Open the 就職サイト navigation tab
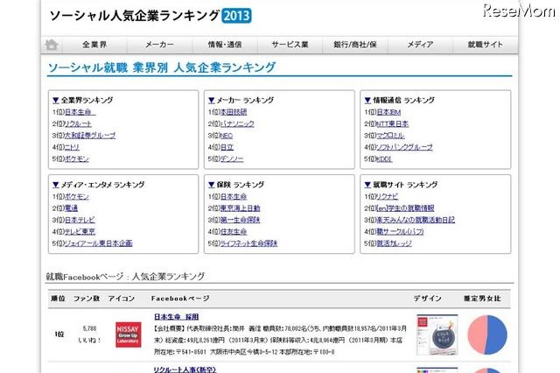Viewport: 560px width, 373px height. pyautogui.click(x=485, y=45)
